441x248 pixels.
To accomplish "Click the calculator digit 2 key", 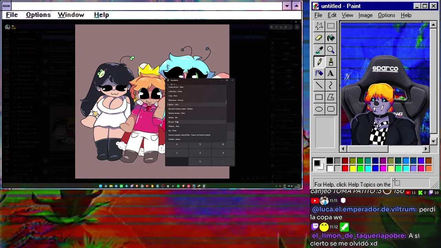I will 200,153.
